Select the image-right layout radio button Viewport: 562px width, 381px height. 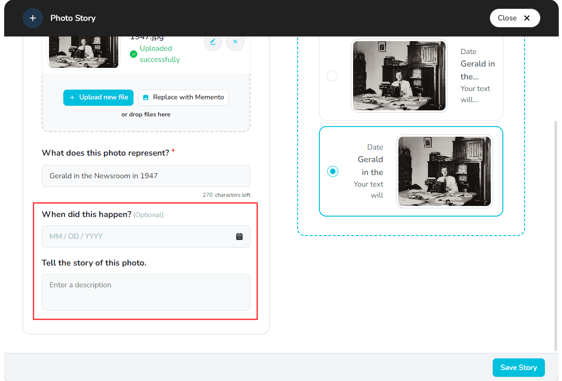333,171
